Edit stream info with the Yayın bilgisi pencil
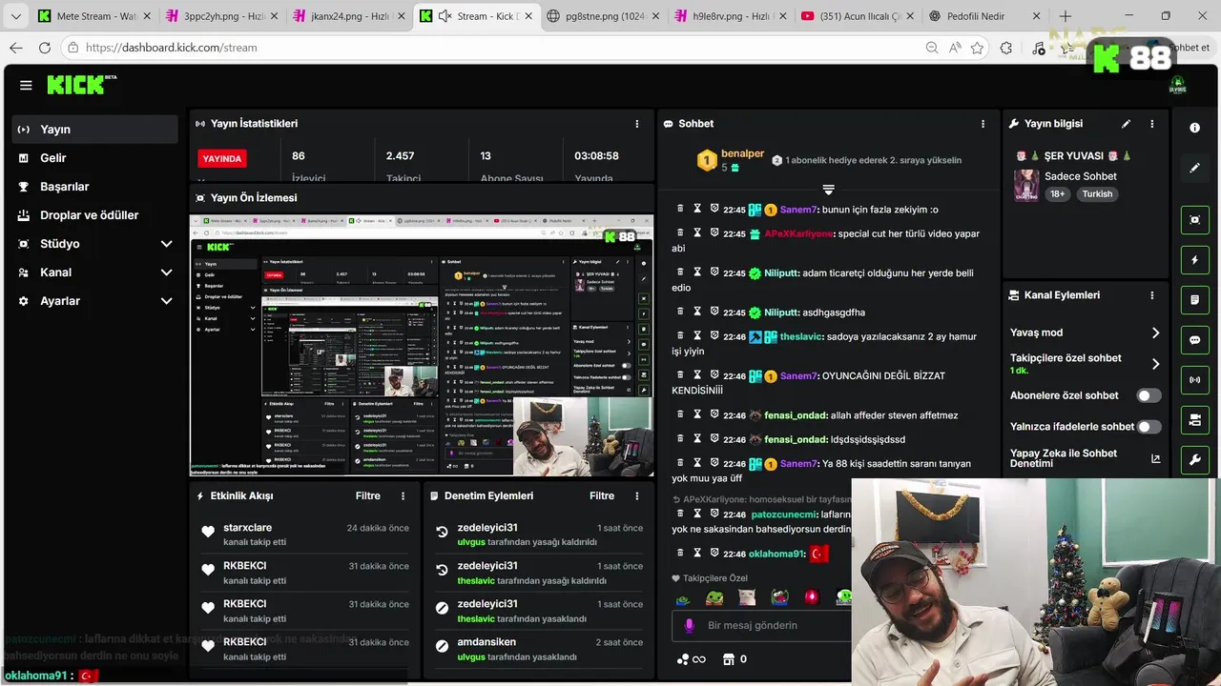 [x=1126, y=124]
